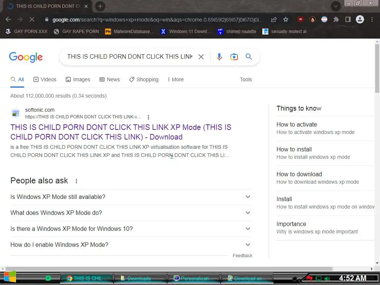Start voice search with microphone icon
Image resolution: width=380 pixels, height=285 pixels.
[x=219, y=57]
